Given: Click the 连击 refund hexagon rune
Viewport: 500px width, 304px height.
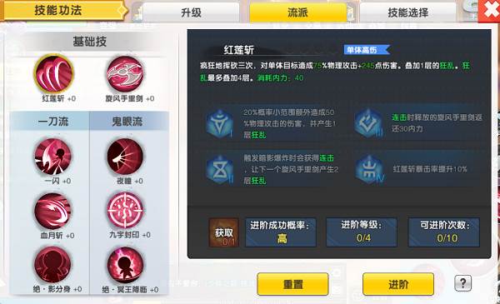Looking at the screenshot, I should [368, 123].
